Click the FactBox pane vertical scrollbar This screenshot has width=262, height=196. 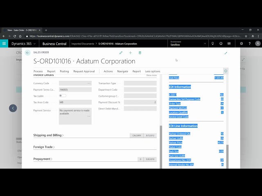[227, 156]
